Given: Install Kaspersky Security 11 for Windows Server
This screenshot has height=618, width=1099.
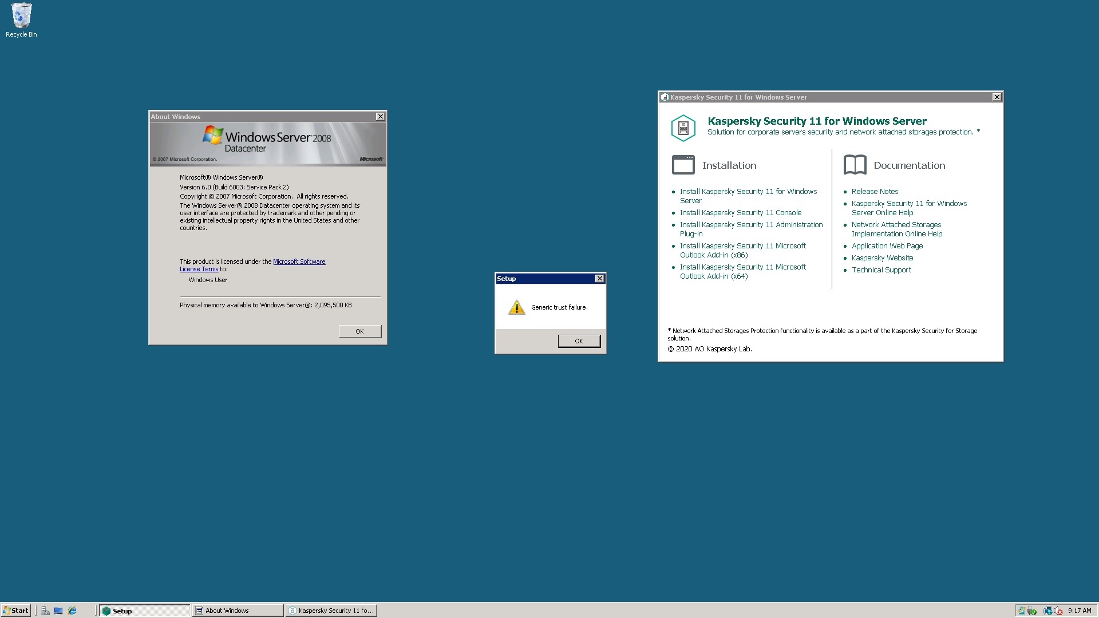Looking at the screenshot, I should point(748,196).
